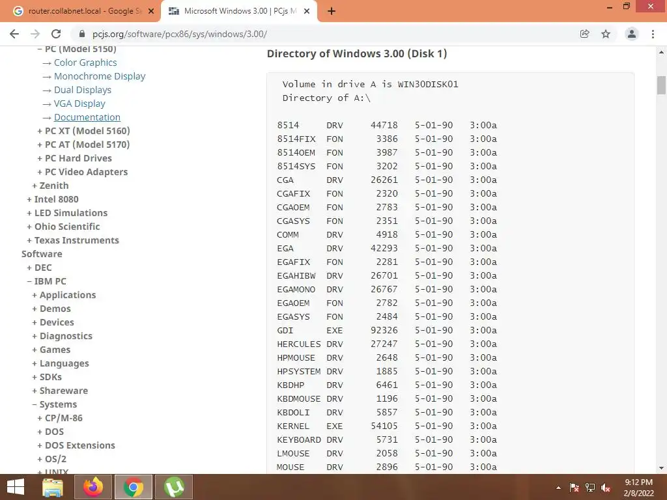Expand PC Hard Drives section
The height and width of the screenshot is (500, 667).
point(74,158)
